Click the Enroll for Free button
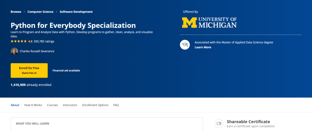Viewport: 312px width, 131px height. click(29, 71)
